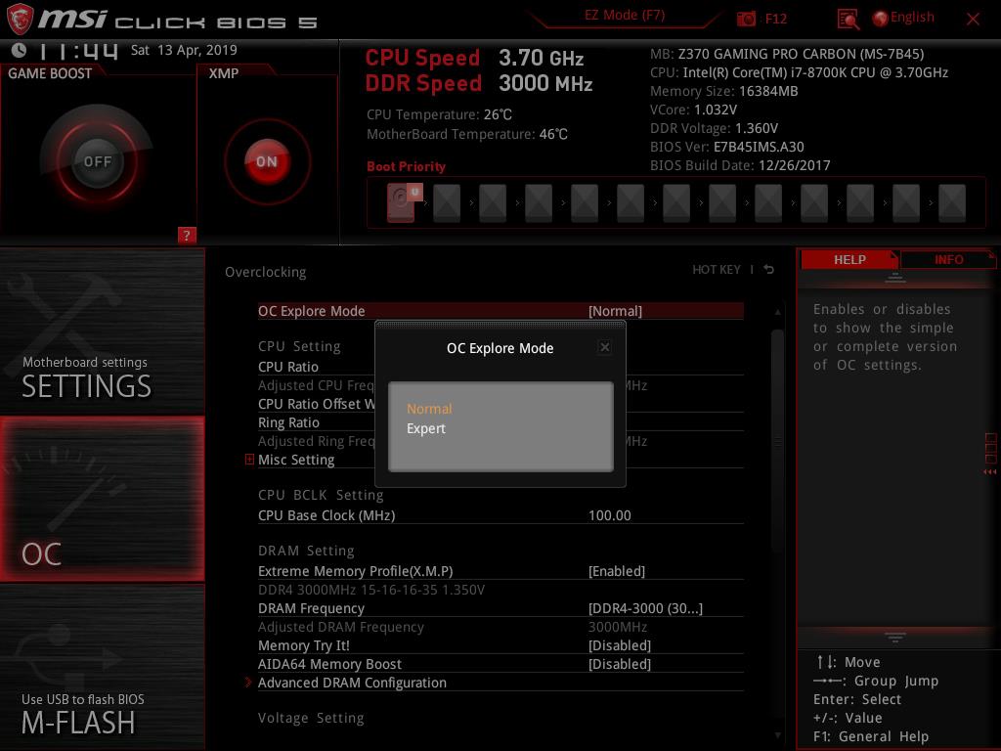Screen dimensions: 1001x751
Task: Open the OC overclocking section
Action: 102,499
